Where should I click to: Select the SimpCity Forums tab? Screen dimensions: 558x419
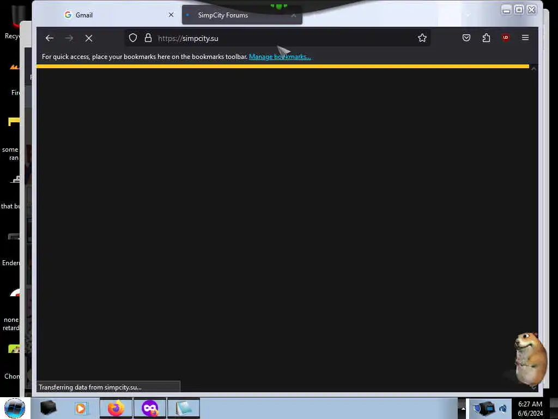[242, 15]
